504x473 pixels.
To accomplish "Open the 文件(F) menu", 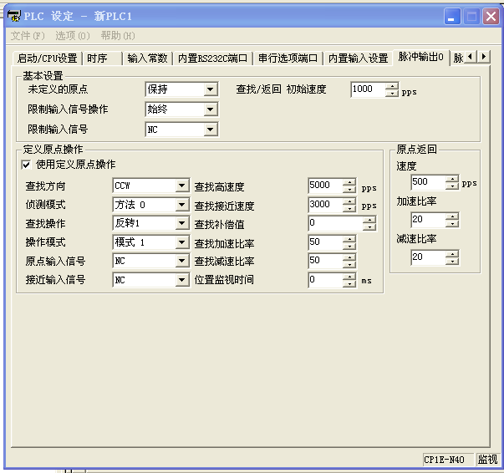I will (x=27, y=36).
